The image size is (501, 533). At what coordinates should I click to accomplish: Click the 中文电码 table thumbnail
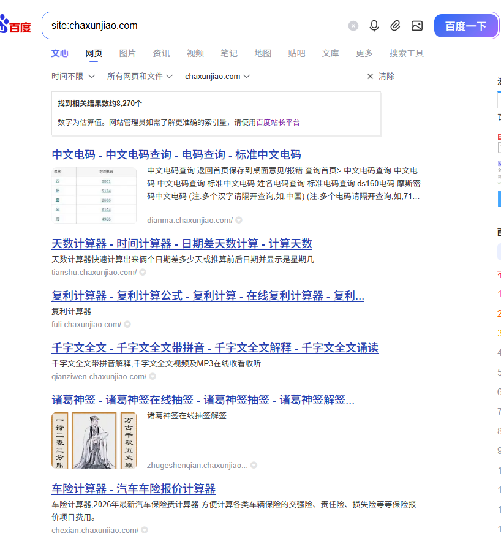tap(94, 195)
